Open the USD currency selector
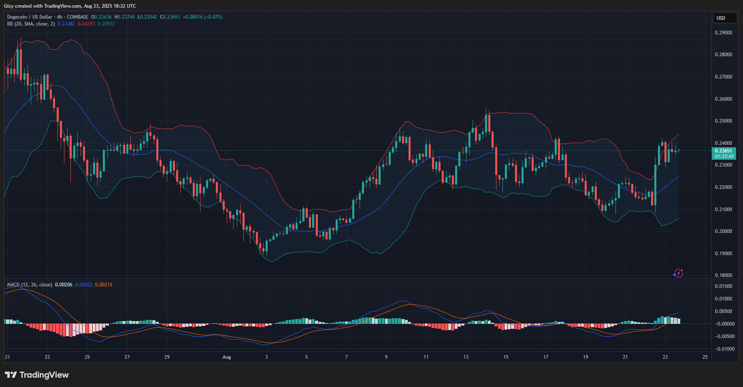 click(724, 18)
